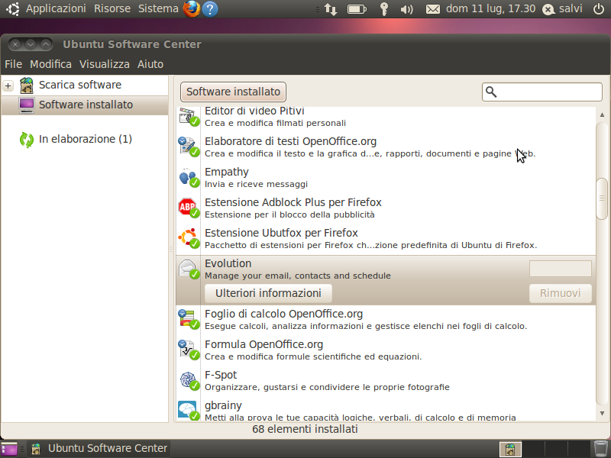Click the gbrainy application icon
Image resolution: width=611 pixels, height=458 pixels.
pos(189,411)
